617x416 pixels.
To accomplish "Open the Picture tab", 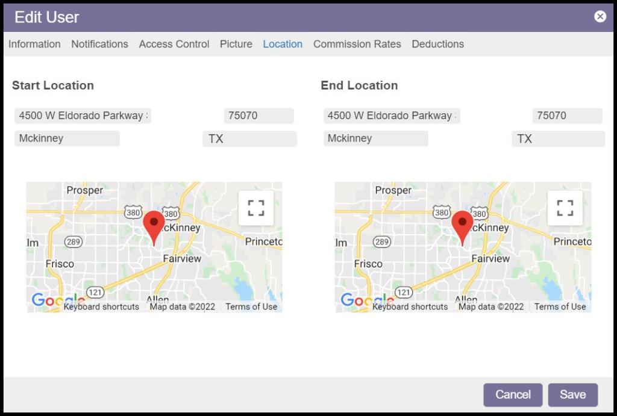I will 236,44.
